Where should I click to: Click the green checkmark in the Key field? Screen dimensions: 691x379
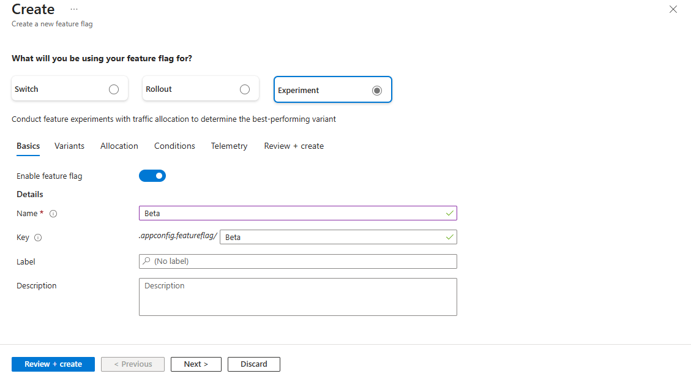pyautogui.click(x=449, y=237)
